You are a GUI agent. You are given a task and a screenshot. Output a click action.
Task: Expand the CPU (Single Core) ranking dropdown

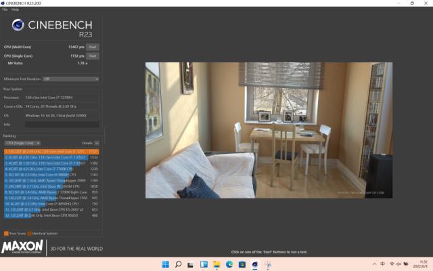[22, 143]
